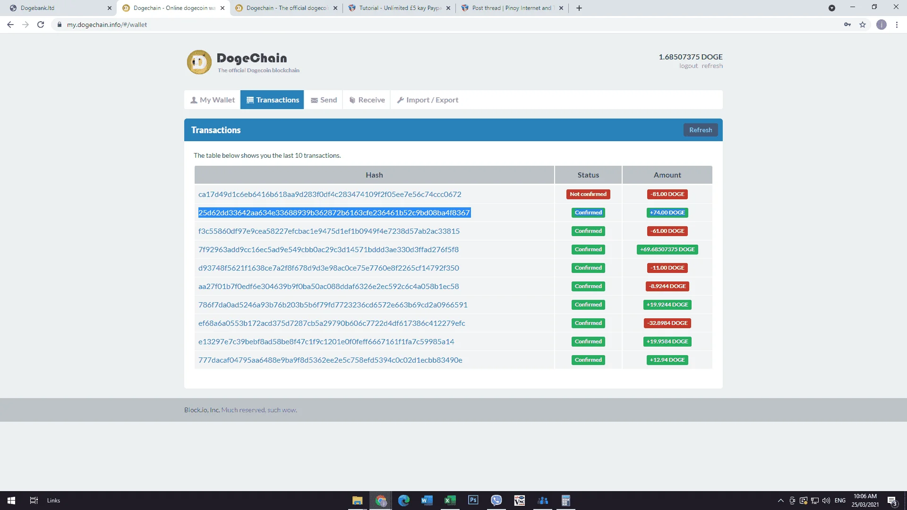The width and height of the screenshot is (907, 510).
Task: Reload the current browser page
Action: pyautogui.click(x=41, y=25)
